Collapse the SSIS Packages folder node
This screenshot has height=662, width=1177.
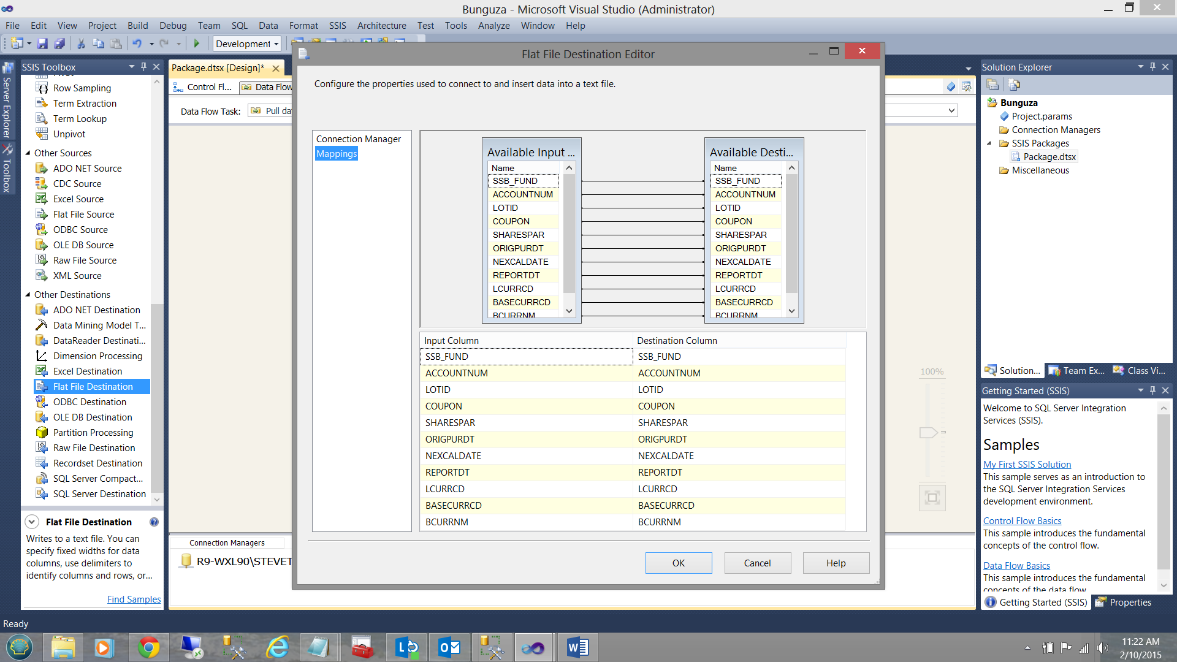989,143
